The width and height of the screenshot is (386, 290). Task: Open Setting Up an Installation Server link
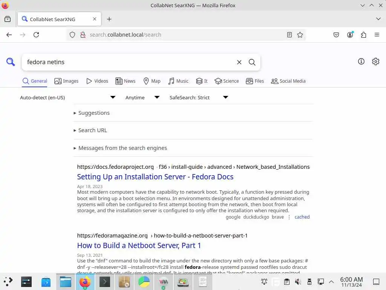pyautogui.click(x=155, y=177)
